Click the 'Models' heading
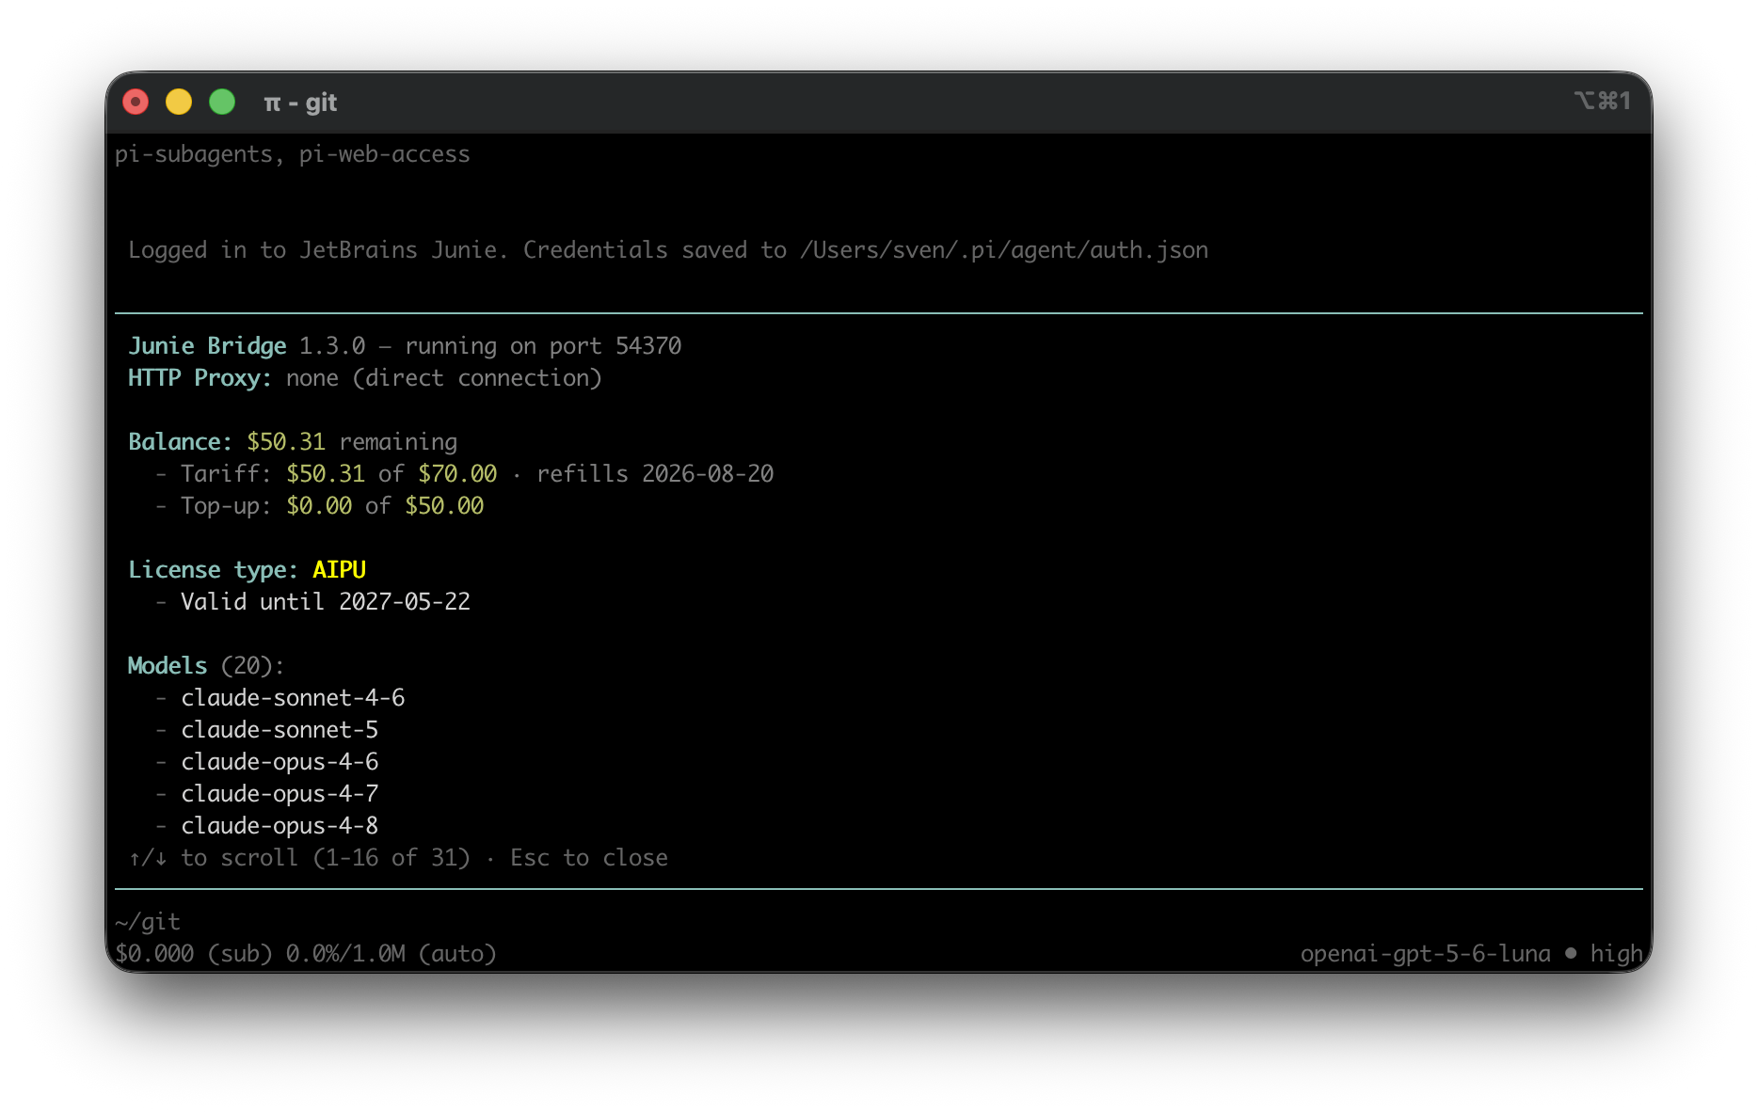Screen dimensions: 1758x1112 tap(168, 666)
